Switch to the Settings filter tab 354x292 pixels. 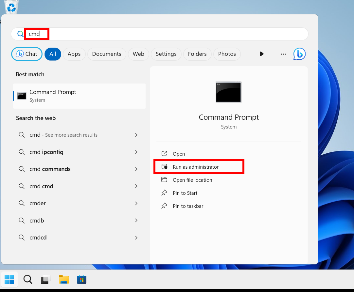click(166, 54)
